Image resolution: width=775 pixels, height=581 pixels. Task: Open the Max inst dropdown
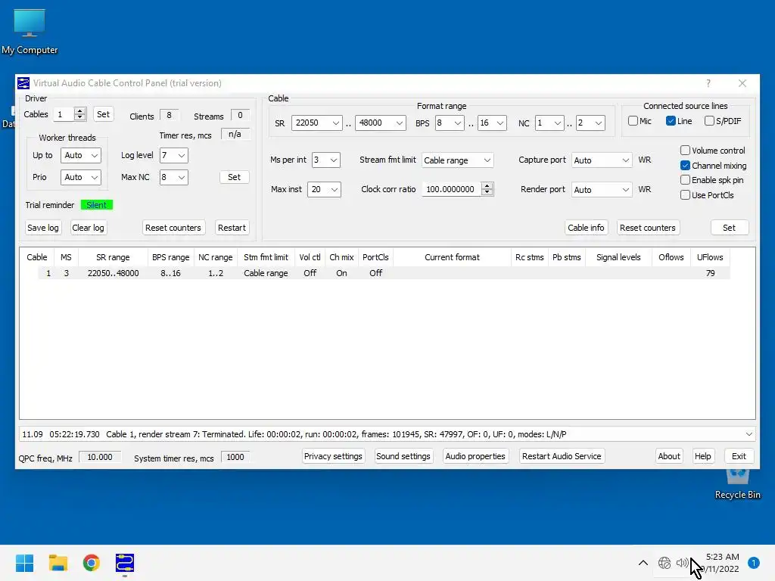(x=324, y=189)
